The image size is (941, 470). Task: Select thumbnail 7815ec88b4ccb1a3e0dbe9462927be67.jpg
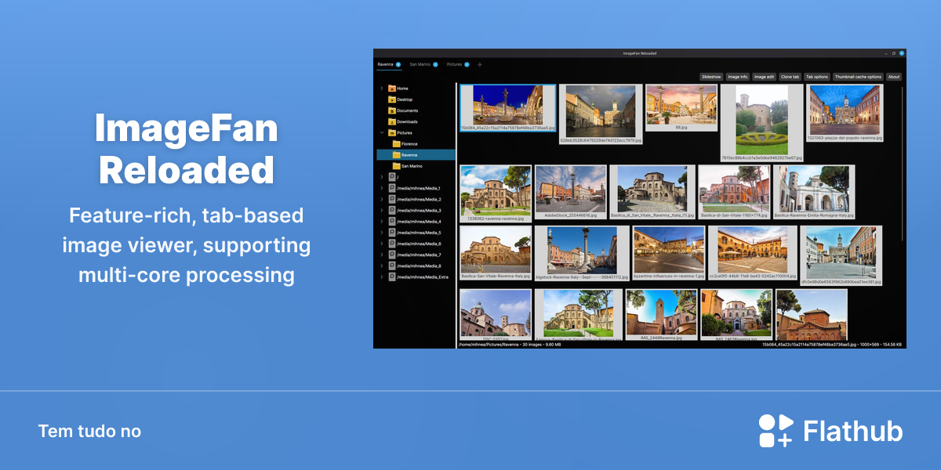pyautogui.click(x=762, y=123)
